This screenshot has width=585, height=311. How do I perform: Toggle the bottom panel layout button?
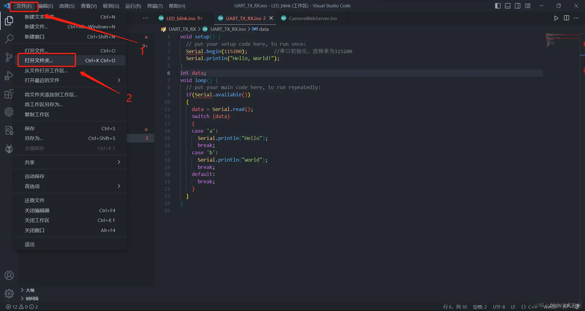[x=508, y=6]
